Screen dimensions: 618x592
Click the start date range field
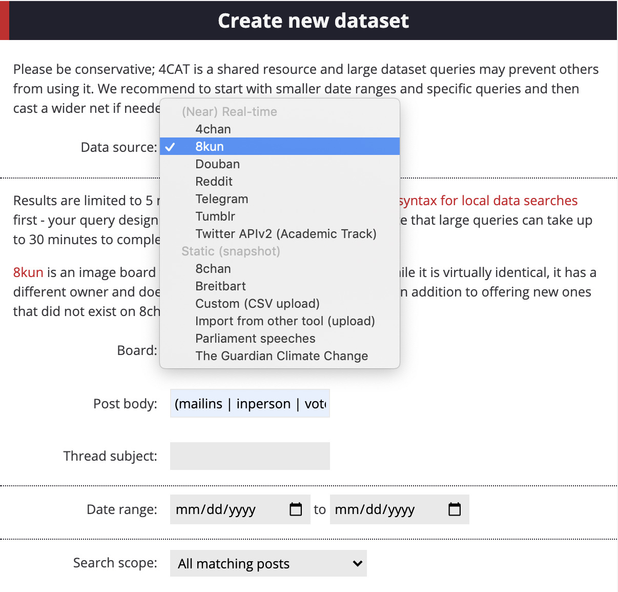(240, 509)
